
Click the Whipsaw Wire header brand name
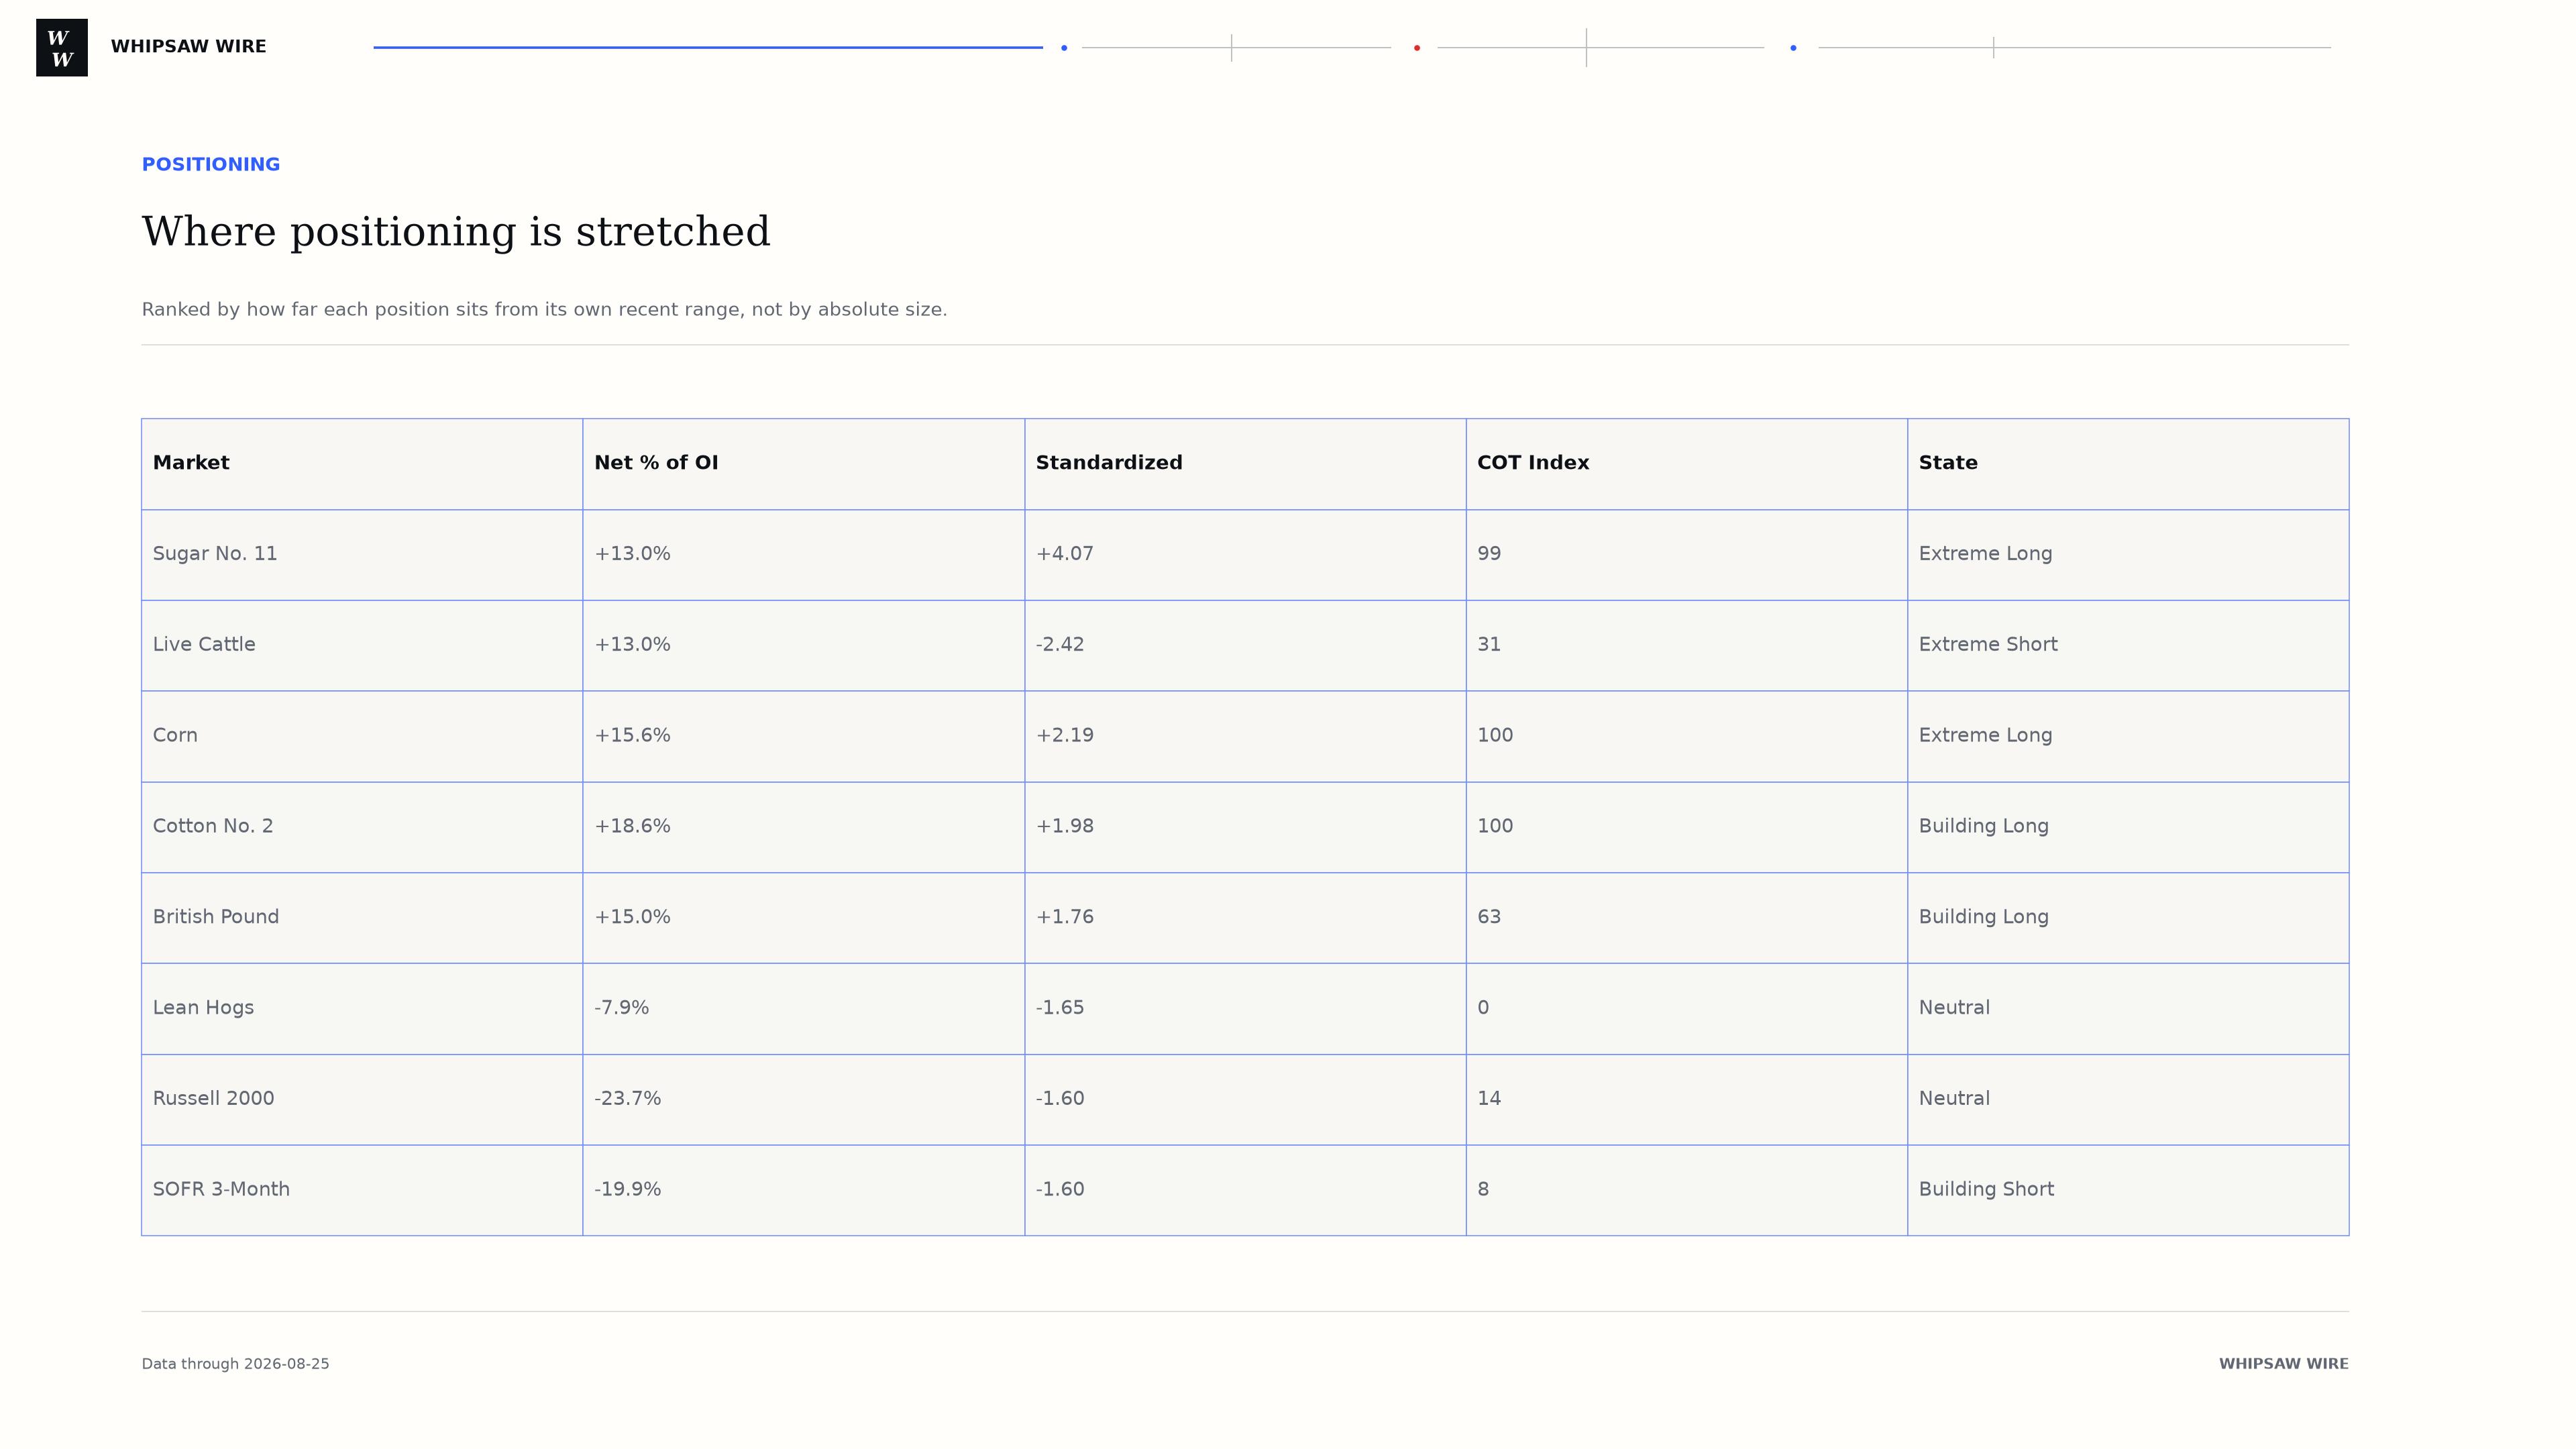tap(188, 47)
